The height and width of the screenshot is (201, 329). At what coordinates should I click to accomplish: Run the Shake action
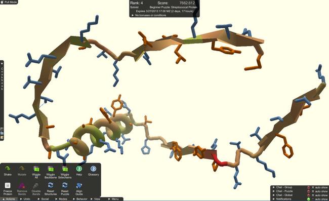pyautogui.click(x=8, y=170)
